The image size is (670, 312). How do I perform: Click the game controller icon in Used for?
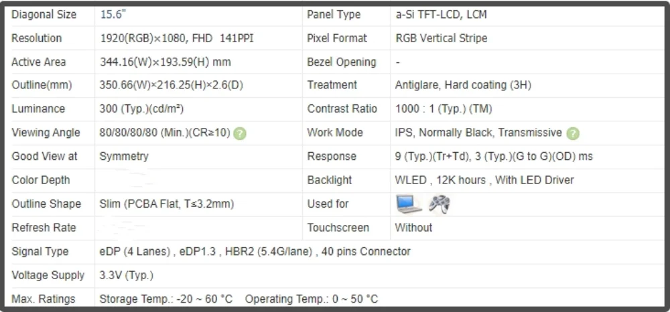tap(440, 204)
